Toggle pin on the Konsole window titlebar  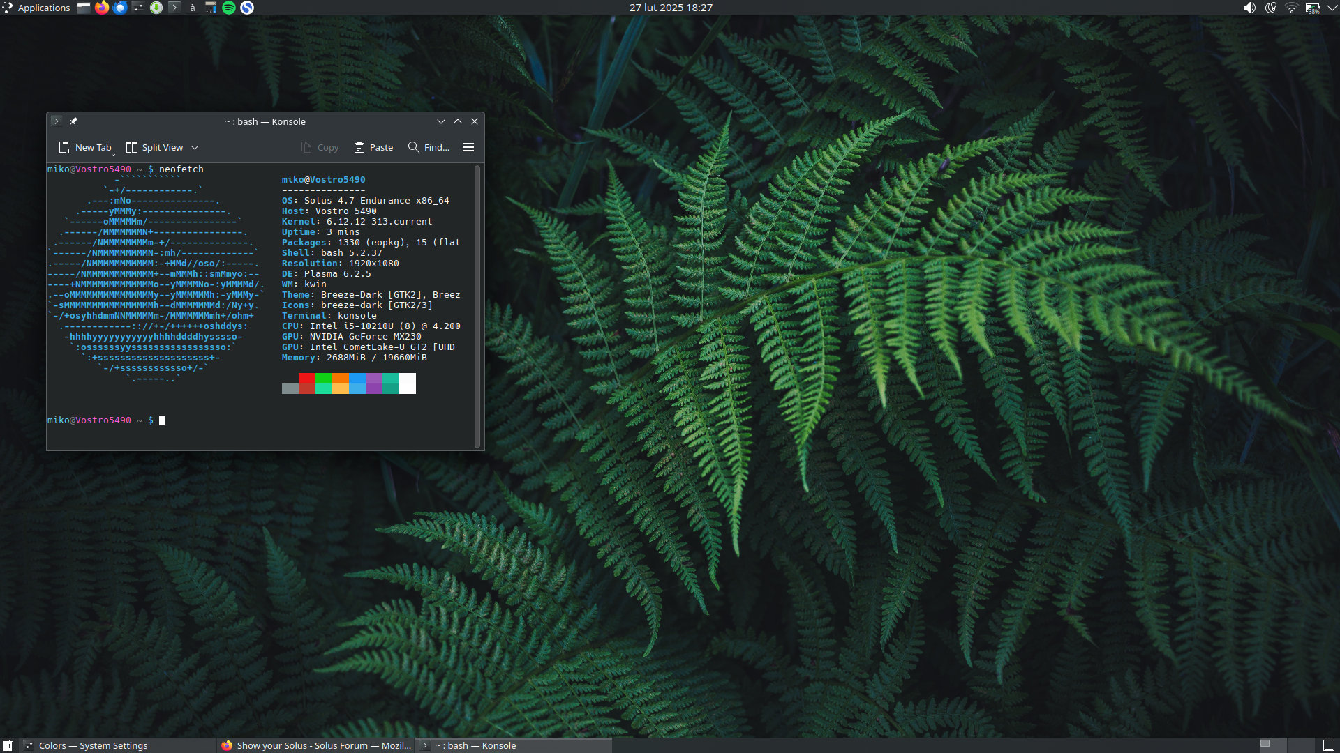click(x=73, y=121)
